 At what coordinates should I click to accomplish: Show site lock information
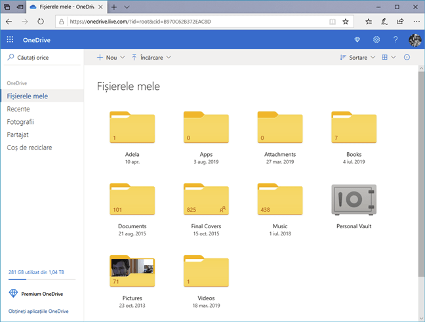click(62, 22)
